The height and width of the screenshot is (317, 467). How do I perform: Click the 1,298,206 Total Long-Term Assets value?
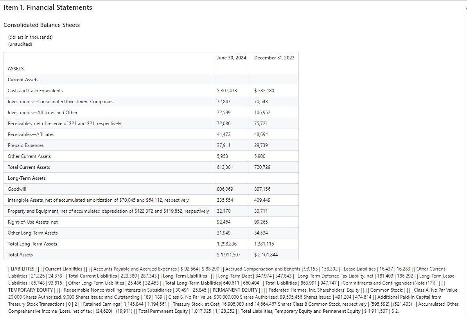click(226, 244)
